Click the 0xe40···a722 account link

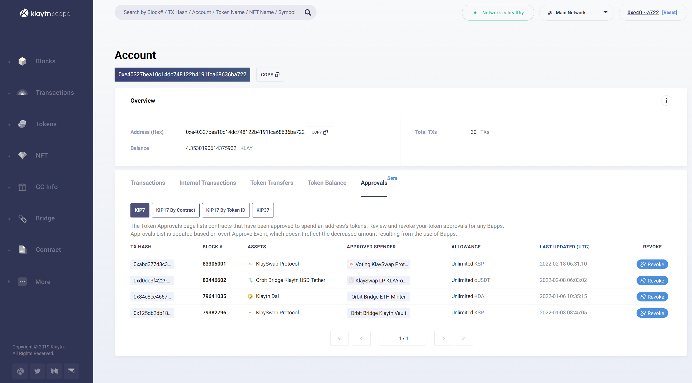(643, 12)
